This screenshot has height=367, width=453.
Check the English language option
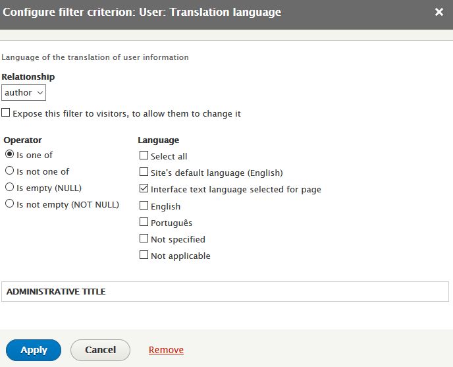(x=144, y=206)
